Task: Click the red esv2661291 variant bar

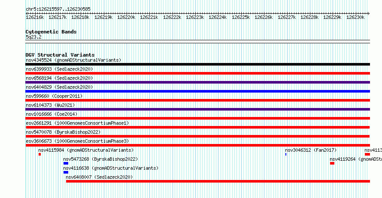Action: pos(197,127)
